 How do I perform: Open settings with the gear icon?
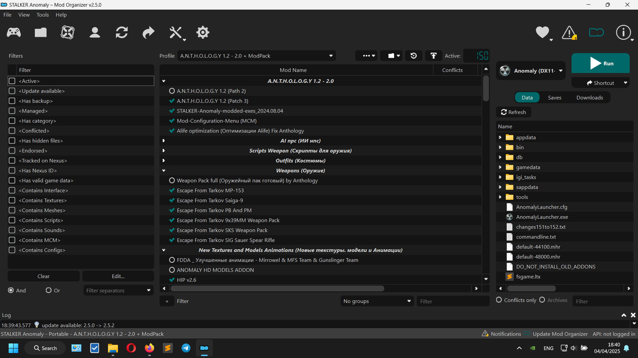pyautogui.click(x=203, y=32)
